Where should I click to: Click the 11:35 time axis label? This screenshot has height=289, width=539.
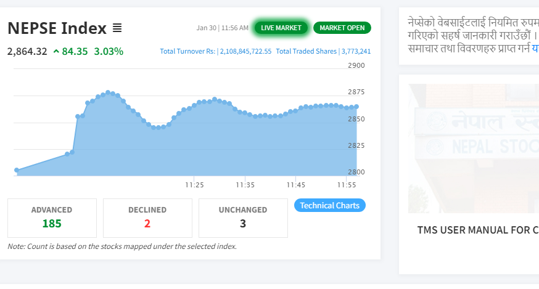pyautogui.click(x=245, y=185)
